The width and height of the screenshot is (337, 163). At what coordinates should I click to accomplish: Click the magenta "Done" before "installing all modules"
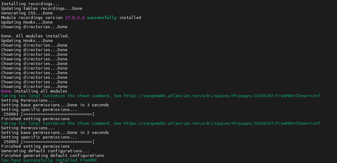(6, 91)
